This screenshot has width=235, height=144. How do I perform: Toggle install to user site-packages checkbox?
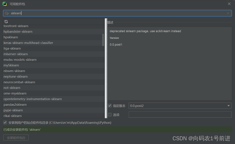tap(5, 122)
